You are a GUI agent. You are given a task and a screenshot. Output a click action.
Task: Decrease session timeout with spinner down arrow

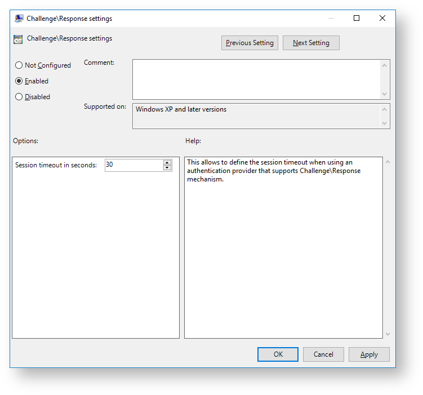click(167, 168)
